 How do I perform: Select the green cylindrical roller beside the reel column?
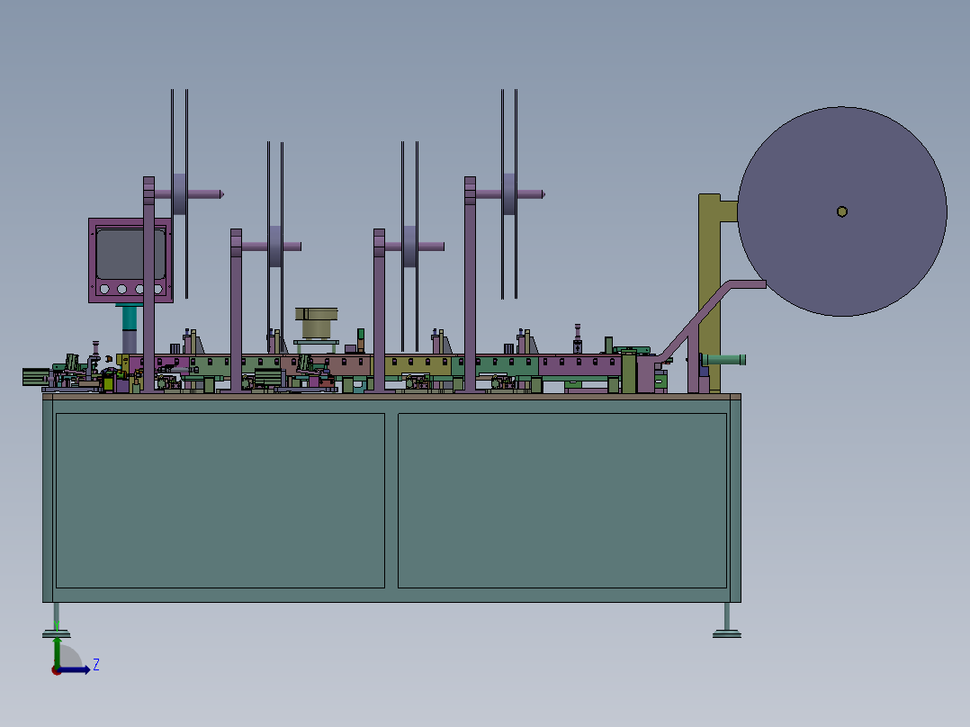click(x=723, y=360)
